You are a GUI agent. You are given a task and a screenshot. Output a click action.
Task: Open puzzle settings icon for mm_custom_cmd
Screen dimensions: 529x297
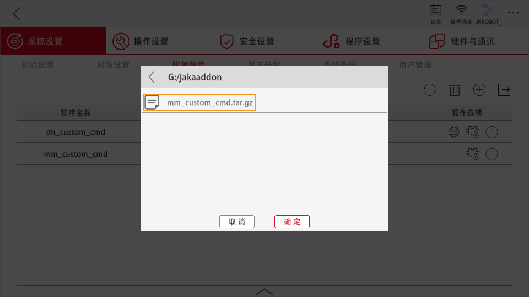coord(473,154)
